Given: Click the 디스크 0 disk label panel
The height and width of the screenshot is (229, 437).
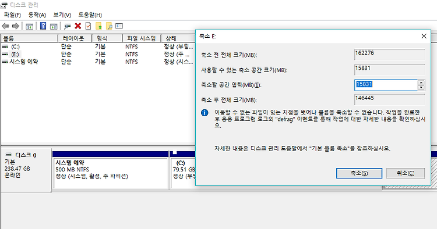Looking at the screenshot, I should click(x=26, y=170).
